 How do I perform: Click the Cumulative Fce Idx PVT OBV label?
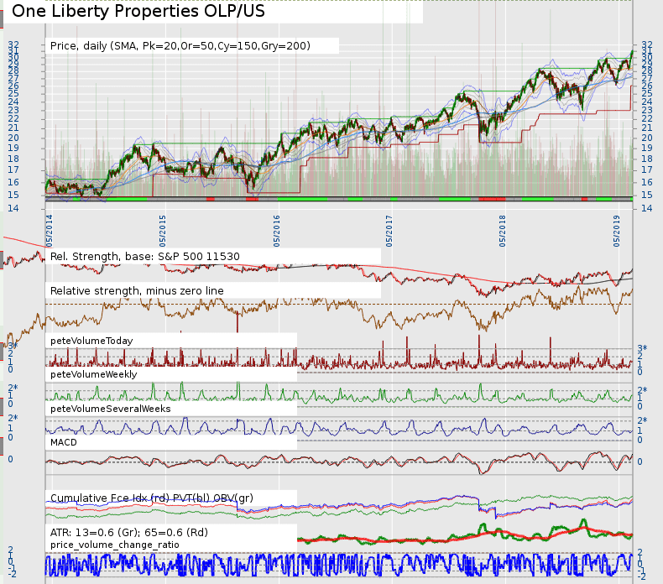coord(151,498)
